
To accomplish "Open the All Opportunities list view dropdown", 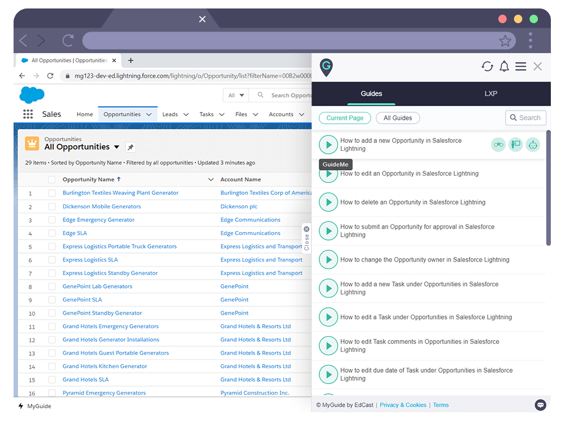I will coord(116,147).
